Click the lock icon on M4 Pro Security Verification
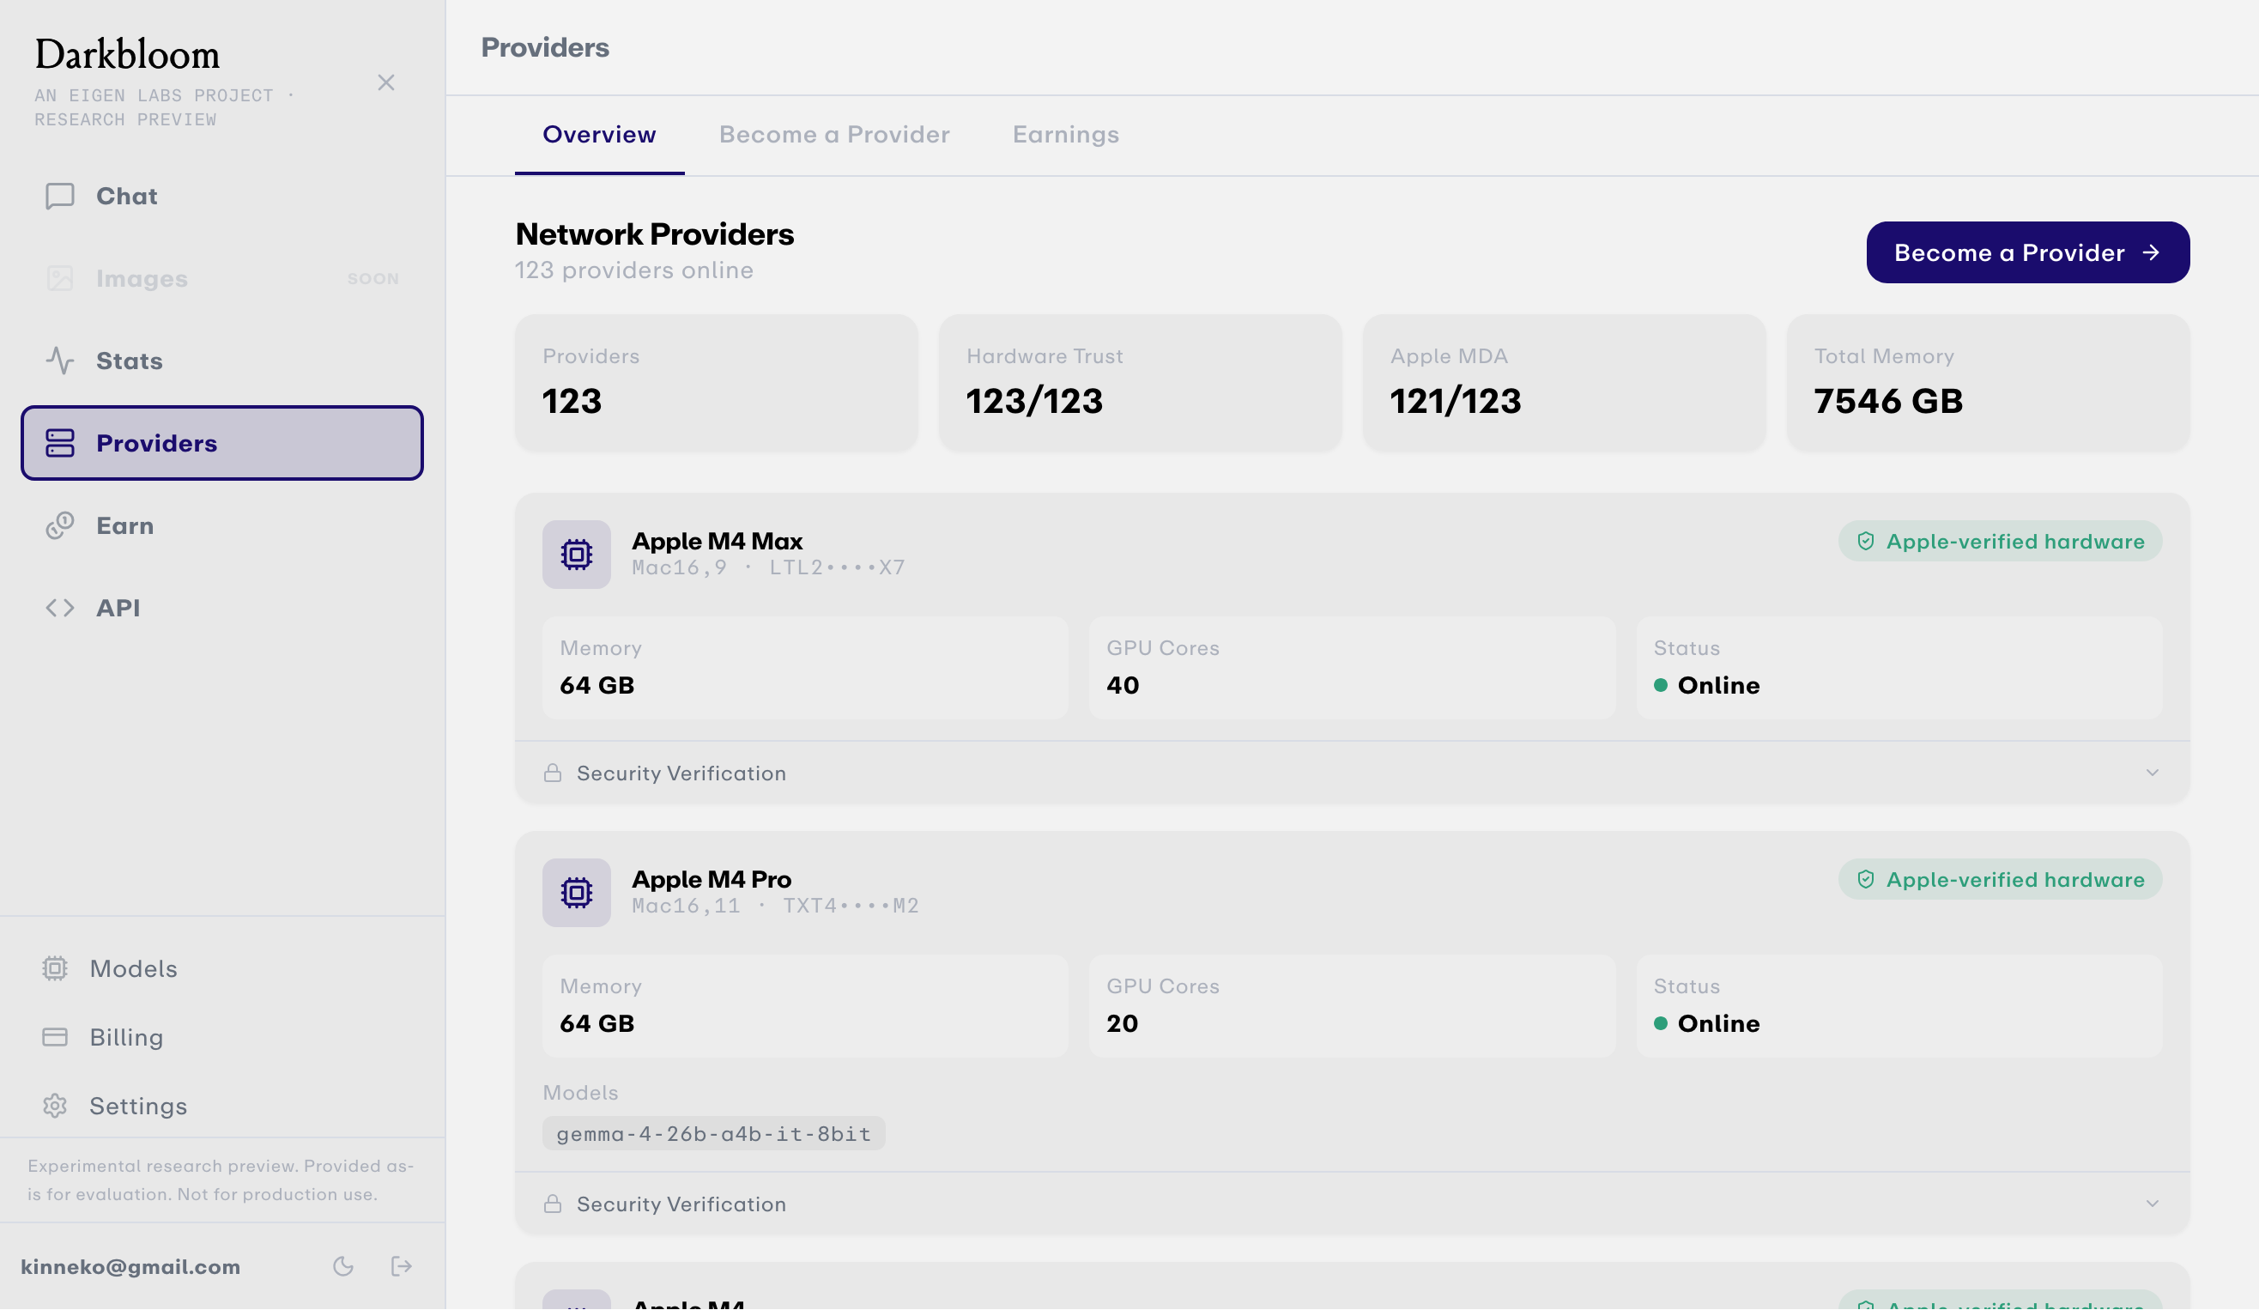2259x1310 pixels. click(x=553, y=1204)
